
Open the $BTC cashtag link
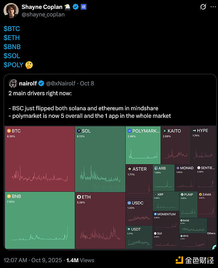click(x=12, y=29)
